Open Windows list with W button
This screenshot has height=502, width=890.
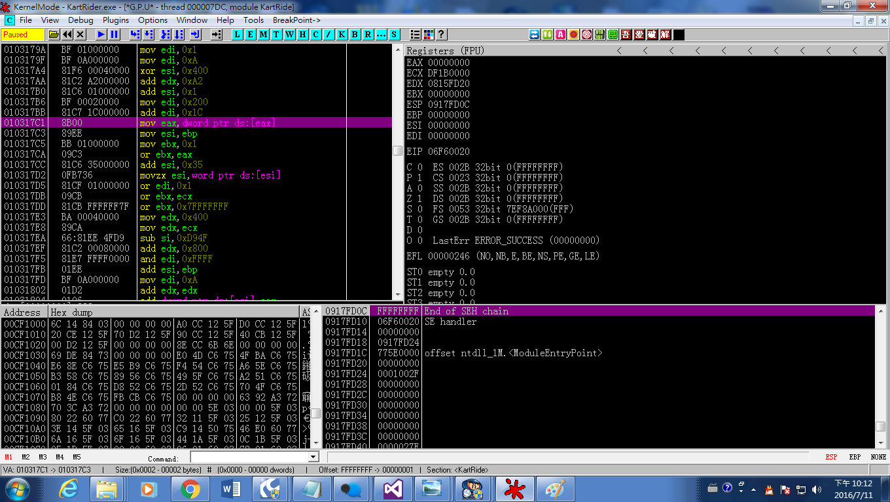coord(289,35)
